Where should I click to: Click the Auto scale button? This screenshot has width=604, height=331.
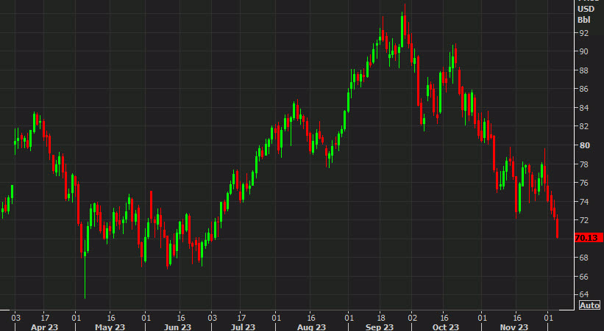pos(589,305)
